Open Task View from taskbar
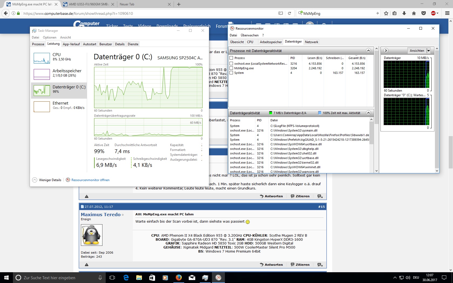Screen dimensions: 453x283 coord(112,278)
